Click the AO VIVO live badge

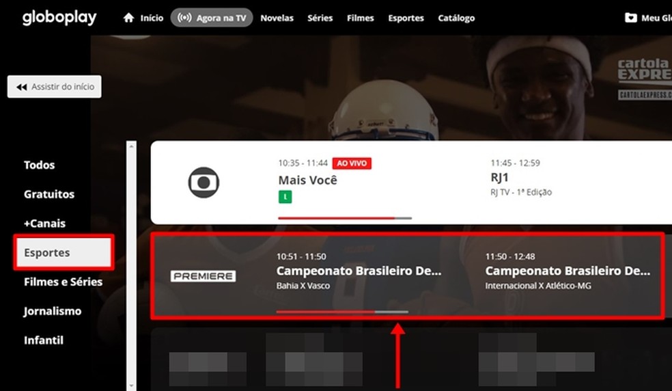352,163
